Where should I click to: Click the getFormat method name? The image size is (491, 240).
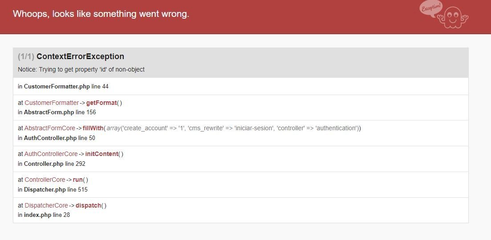pos(101,103)
